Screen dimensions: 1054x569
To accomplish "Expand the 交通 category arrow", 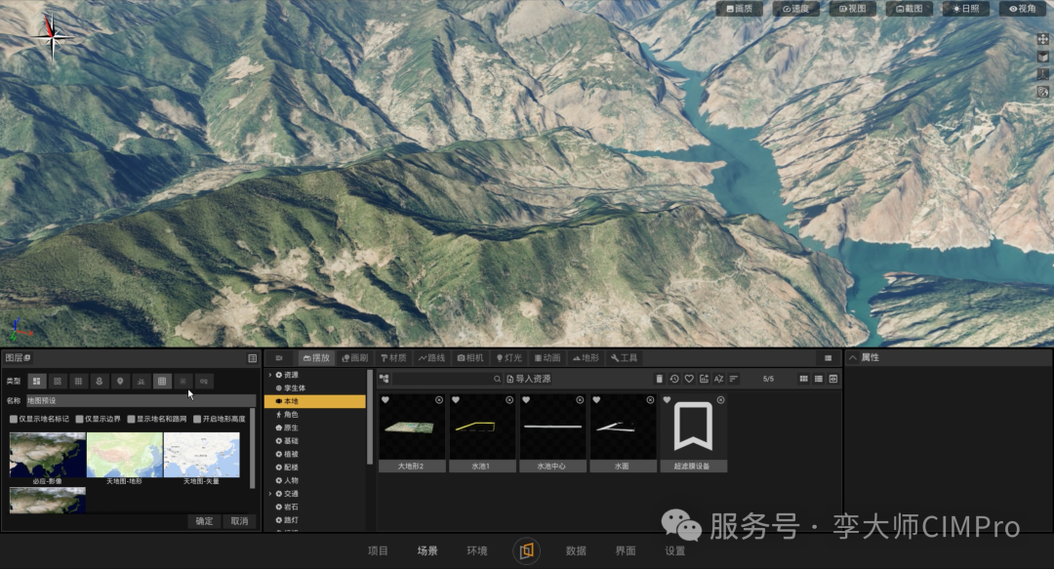I will tap(270, 494).
